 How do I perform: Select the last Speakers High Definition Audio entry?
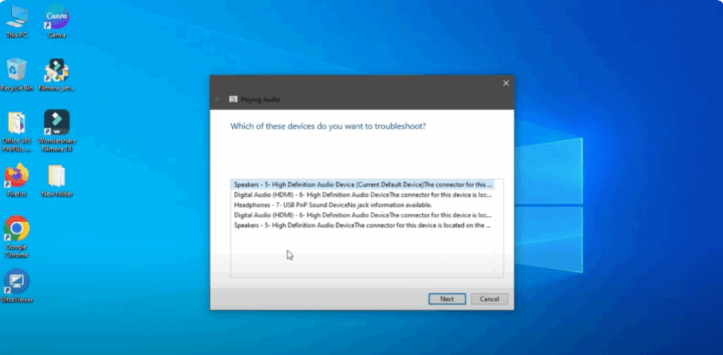point(363,225)
